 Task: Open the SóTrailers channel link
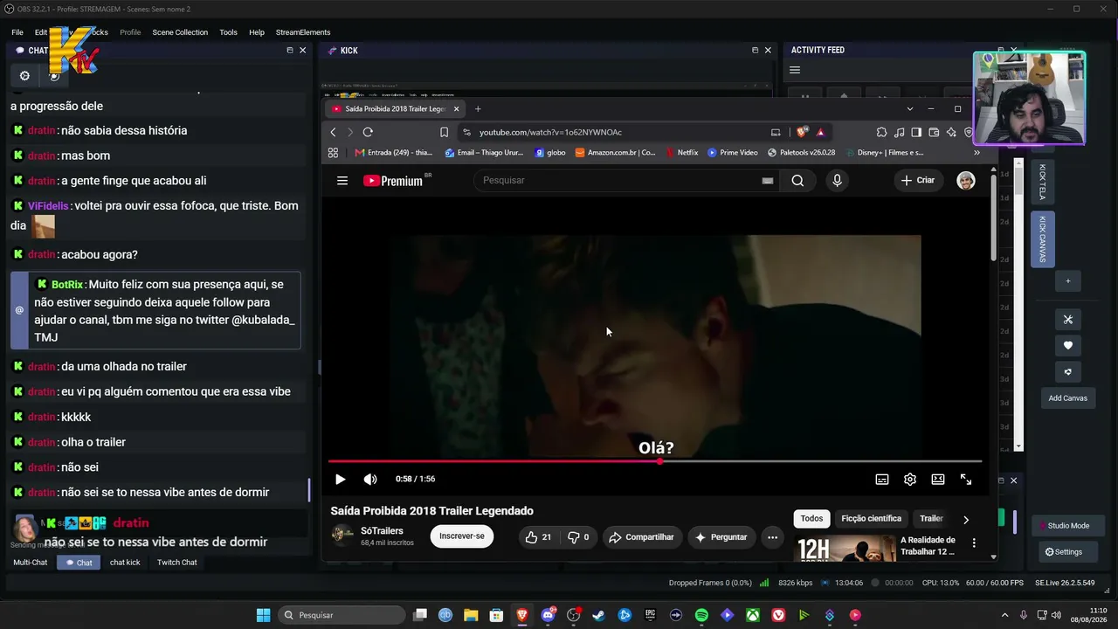(x=382, y=531)
